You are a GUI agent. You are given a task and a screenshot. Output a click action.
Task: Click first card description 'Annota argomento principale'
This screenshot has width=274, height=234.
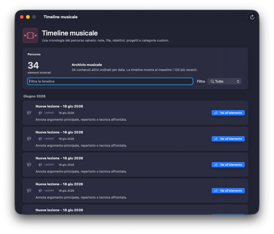[81, 120]
